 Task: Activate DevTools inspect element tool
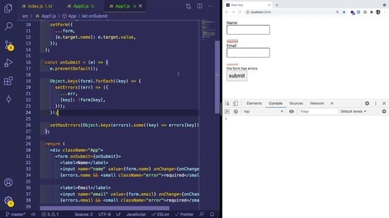pyautogui.click(x=227, y=104)
